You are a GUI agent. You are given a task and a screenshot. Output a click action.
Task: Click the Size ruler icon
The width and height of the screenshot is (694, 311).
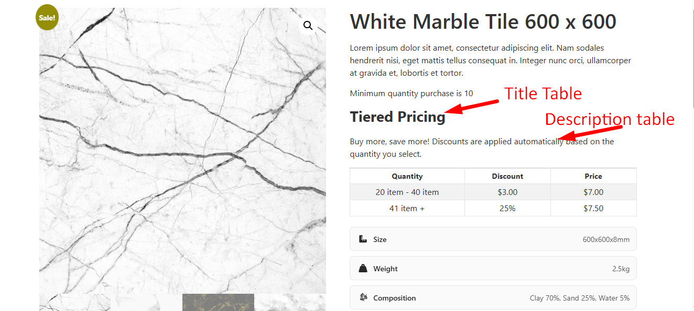[x=363, y=239]
